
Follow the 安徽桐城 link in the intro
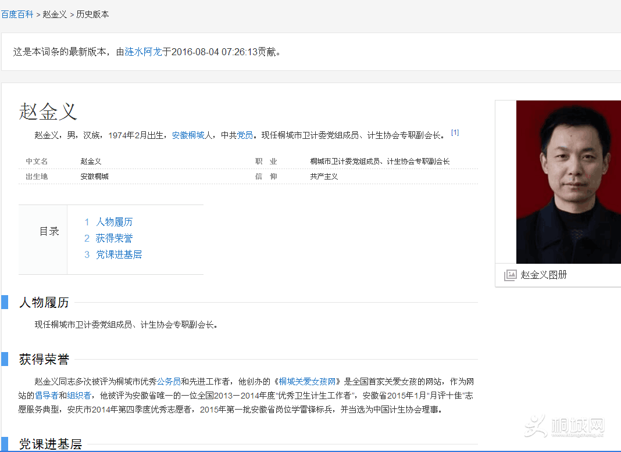click(188, 135)
